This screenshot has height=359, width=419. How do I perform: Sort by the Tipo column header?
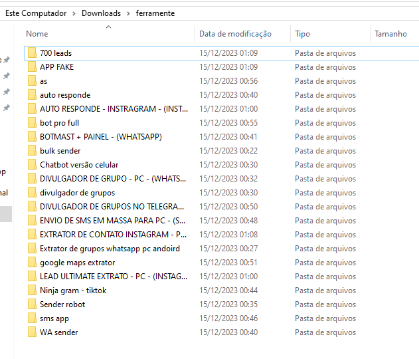(x=303, y=34)
